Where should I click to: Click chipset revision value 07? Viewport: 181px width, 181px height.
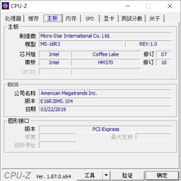coord(164,54)
